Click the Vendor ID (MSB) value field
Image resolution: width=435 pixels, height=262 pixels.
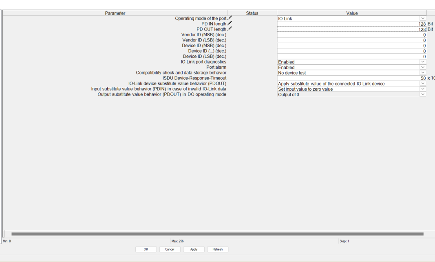click(x=352, y=35)
